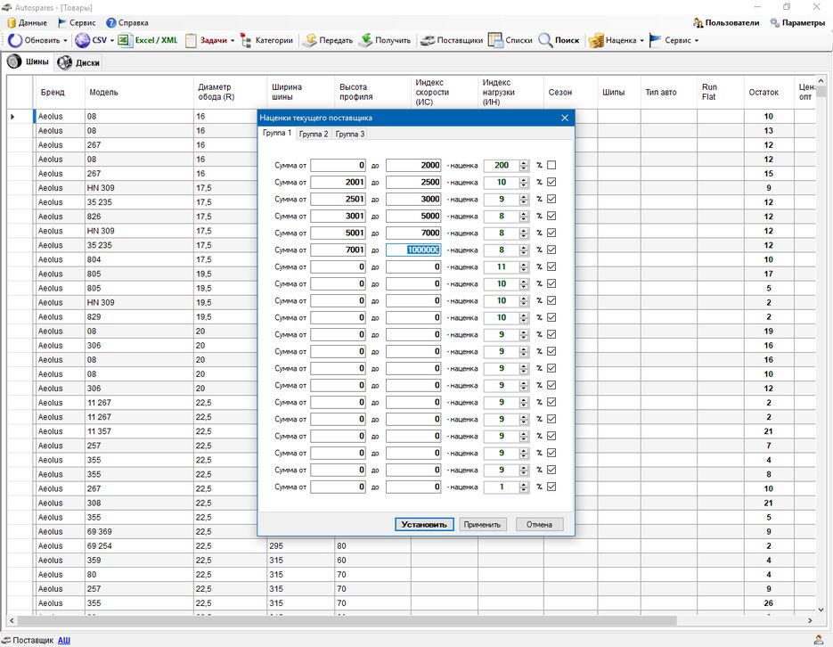Click the vertical scrollbar of the table
Screen dimensions: 833x647
point(821,345)
